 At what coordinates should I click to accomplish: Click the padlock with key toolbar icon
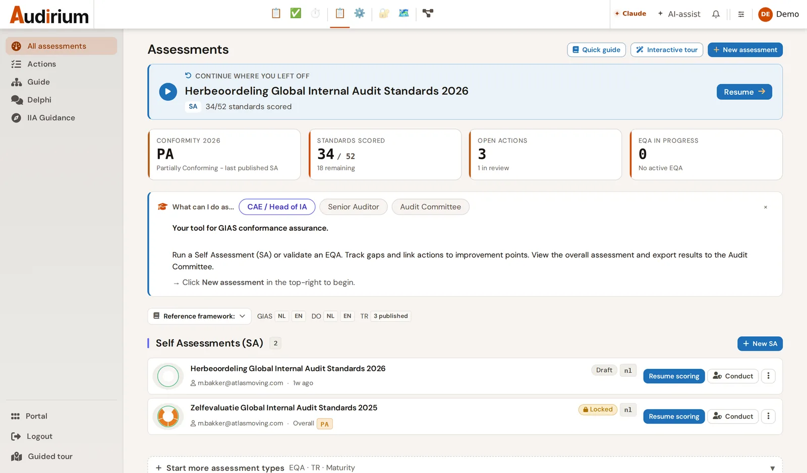[x=384, y=14]
